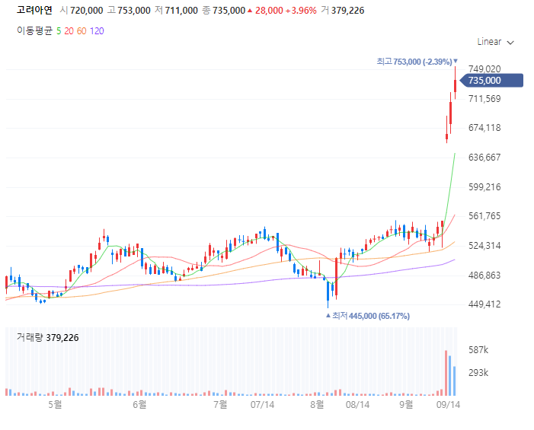Click the 5월 date axis label
Viewport: 534px width, 430px height.
(x=55, y=404)
